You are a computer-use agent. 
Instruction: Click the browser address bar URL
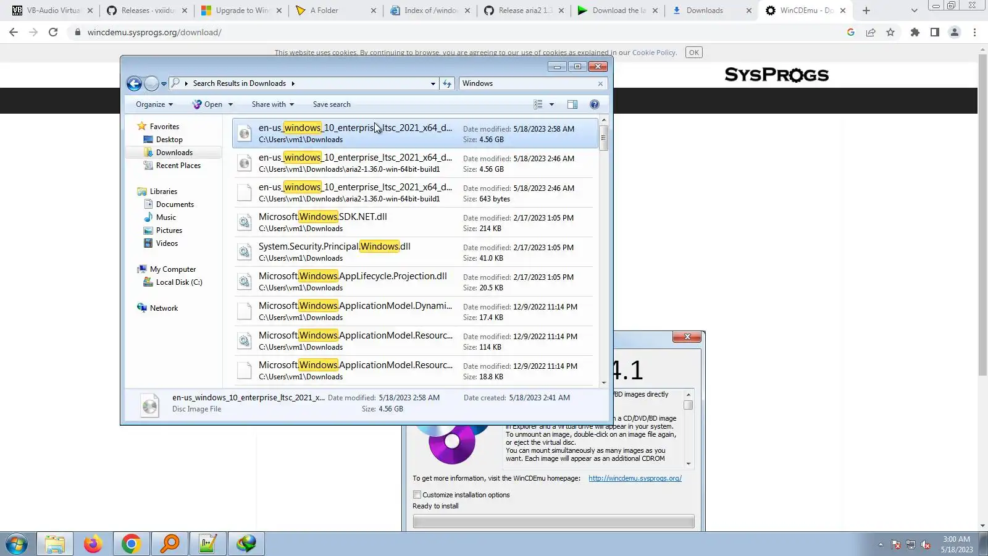tap(154, 32)
